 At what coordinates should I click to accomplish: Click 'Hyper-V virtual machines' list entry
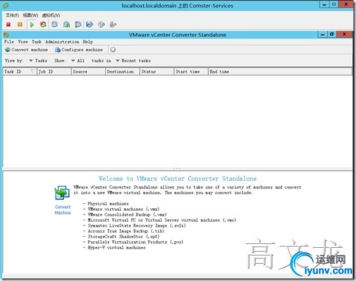tap(117, 247)
